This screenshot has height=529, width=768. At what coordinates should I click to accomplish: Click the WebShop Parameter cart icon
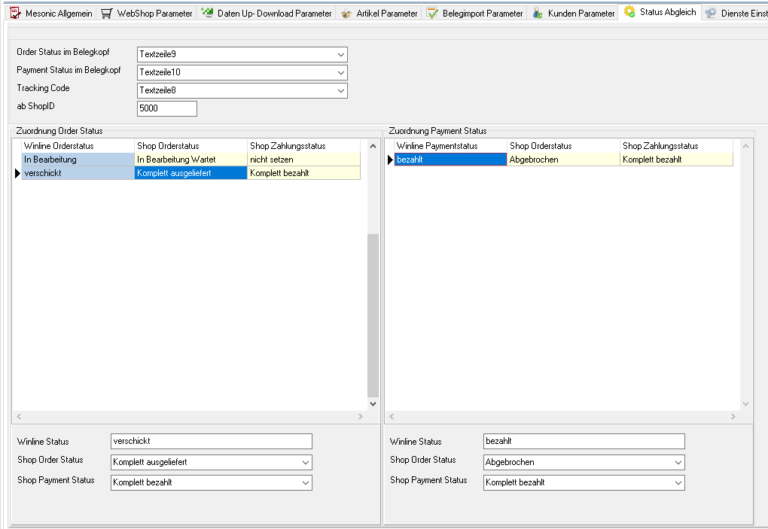click(107, 14)
